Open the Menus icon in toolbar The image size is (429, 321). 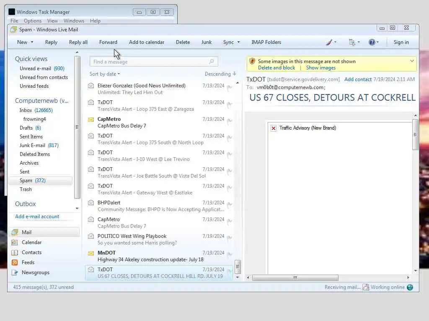[x=352, y=42]
